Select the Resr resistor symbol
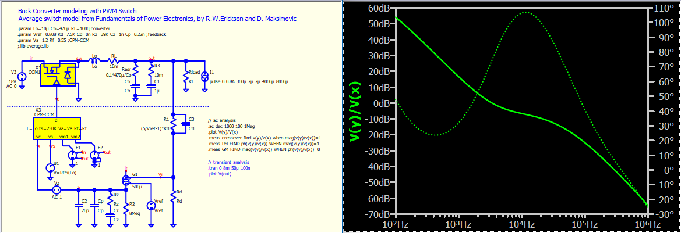The image size is (681, 233). coord(135,70)
